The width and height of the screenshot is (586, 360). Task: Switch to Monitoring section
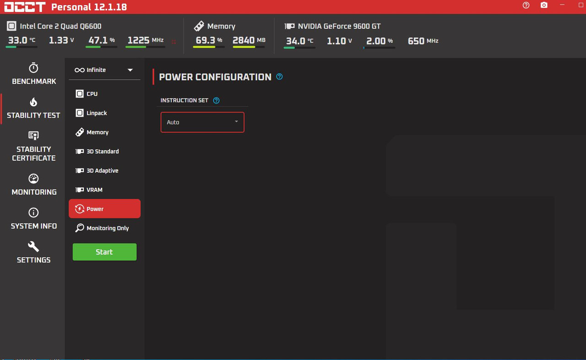pos(34,185)
